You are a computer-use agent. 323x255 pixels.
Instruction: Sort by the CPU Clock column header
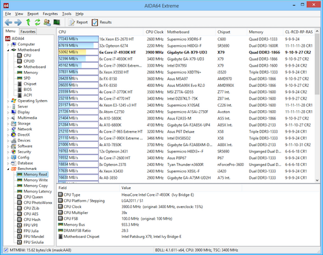[x=154, y=32]
